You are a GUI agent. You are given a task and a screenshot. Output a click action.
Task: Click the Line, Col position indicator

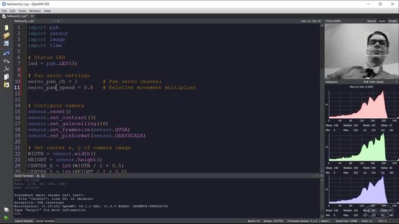click(310, 21)
